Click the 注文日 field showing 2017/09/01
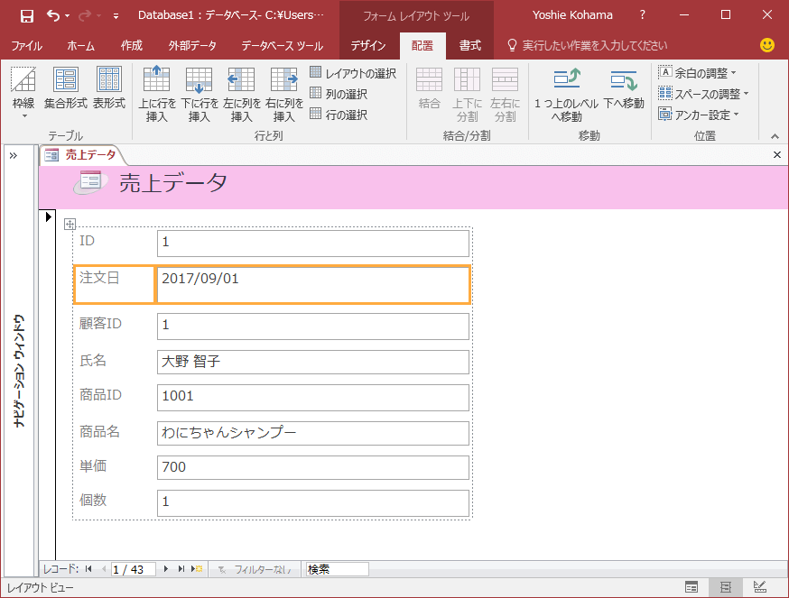 point(313,285)
